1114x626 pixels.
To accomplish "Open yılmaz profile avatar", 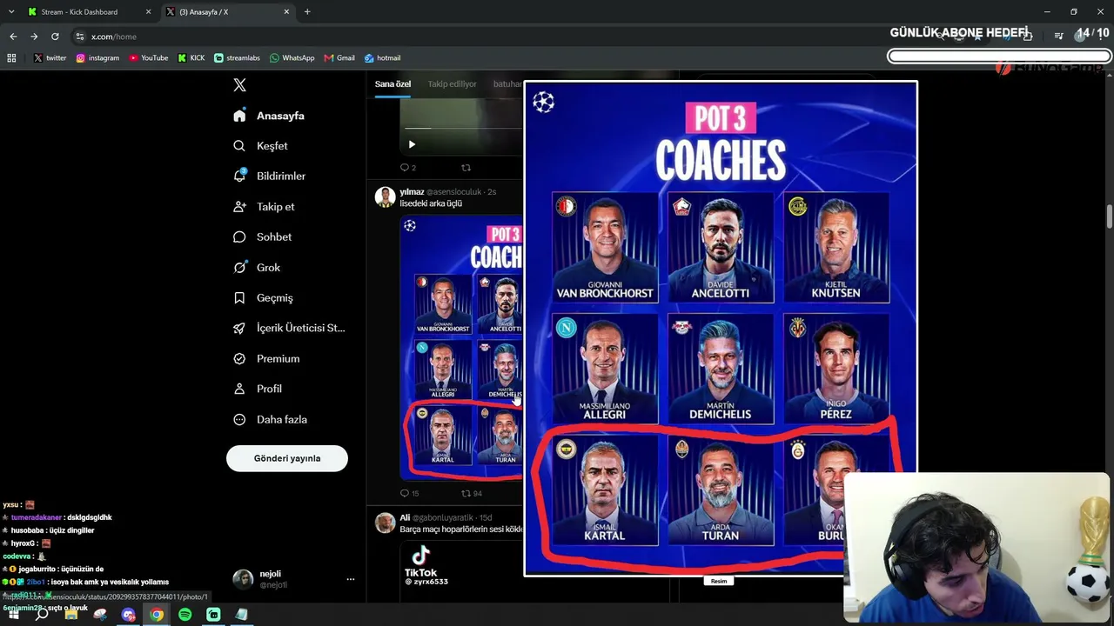I will tap(386, 196).
